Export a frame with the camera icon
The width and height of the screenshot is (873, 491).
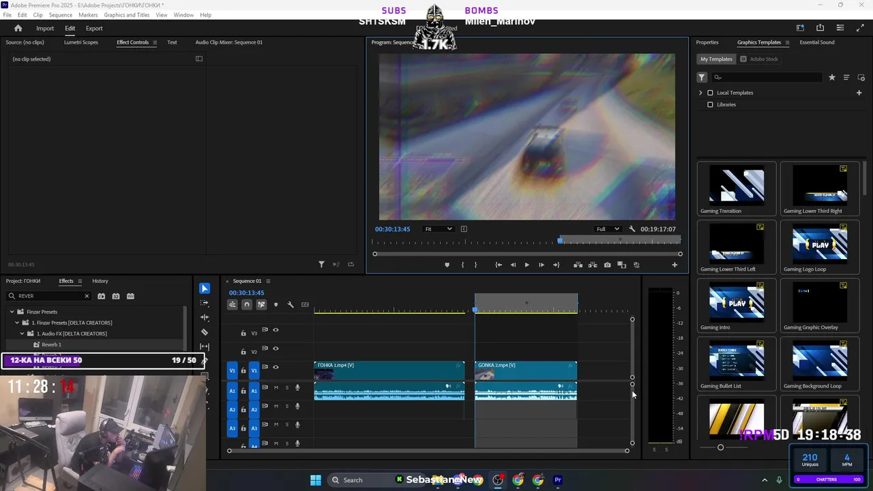[607, 265]
